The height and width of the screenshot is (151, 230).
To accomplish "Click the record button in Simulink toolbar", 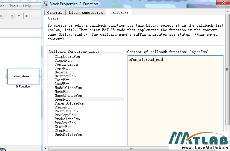I will (x=12, y=16).
